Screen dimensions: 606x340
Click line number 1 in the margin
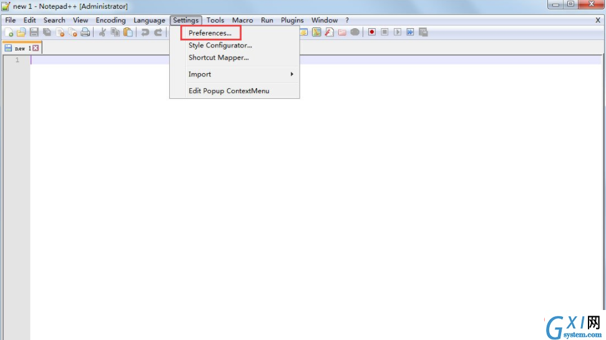coord(17,60)
